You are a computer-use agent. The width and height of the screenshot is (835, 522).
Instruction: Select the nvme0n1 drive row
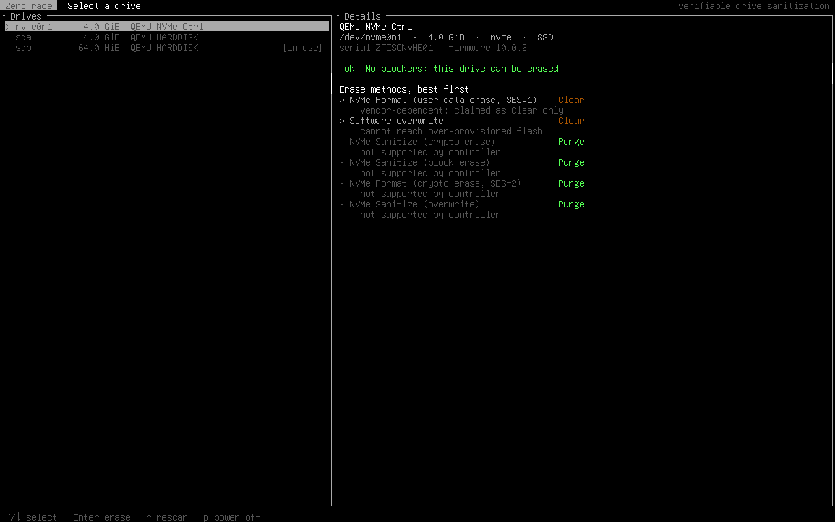(x=167, y=27)
